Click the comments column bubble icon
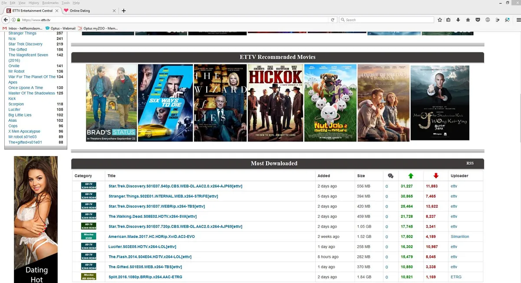Screen dimensions: 521x283 (x=391, y=176)
